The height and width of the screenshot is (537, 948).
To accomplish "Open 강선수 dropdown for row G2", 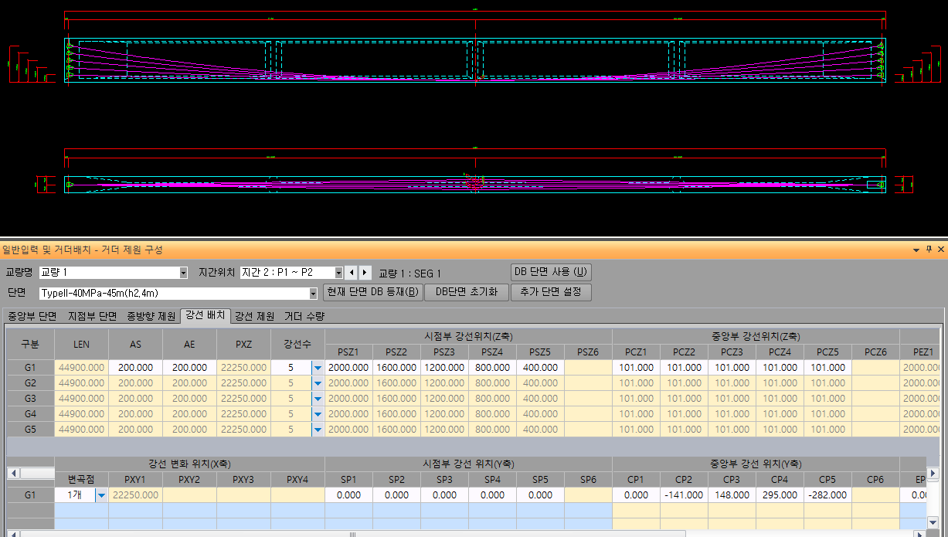I will point(318,383).
